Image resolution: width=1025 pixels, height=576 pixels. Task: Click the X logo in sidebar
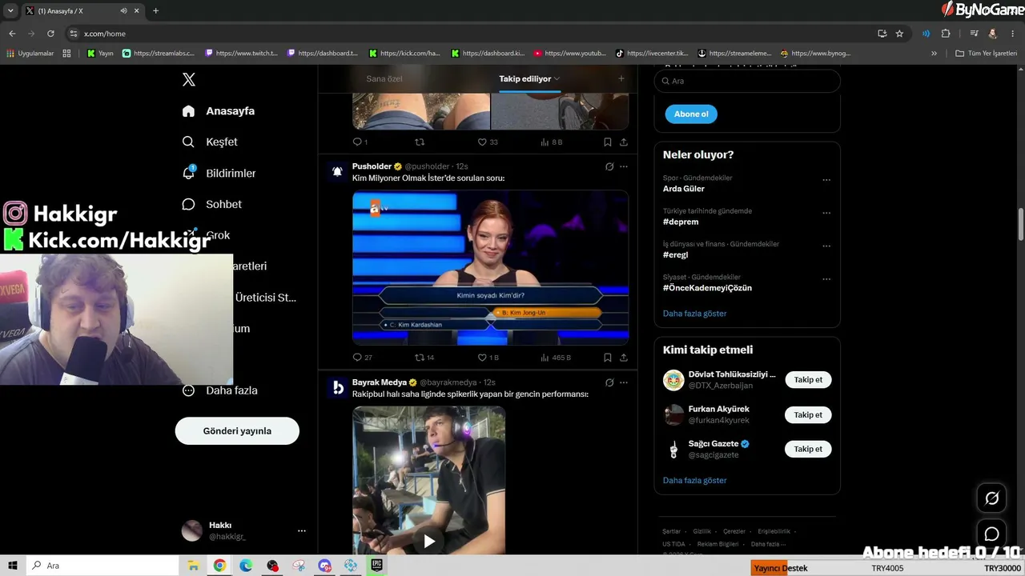point(189,79)
